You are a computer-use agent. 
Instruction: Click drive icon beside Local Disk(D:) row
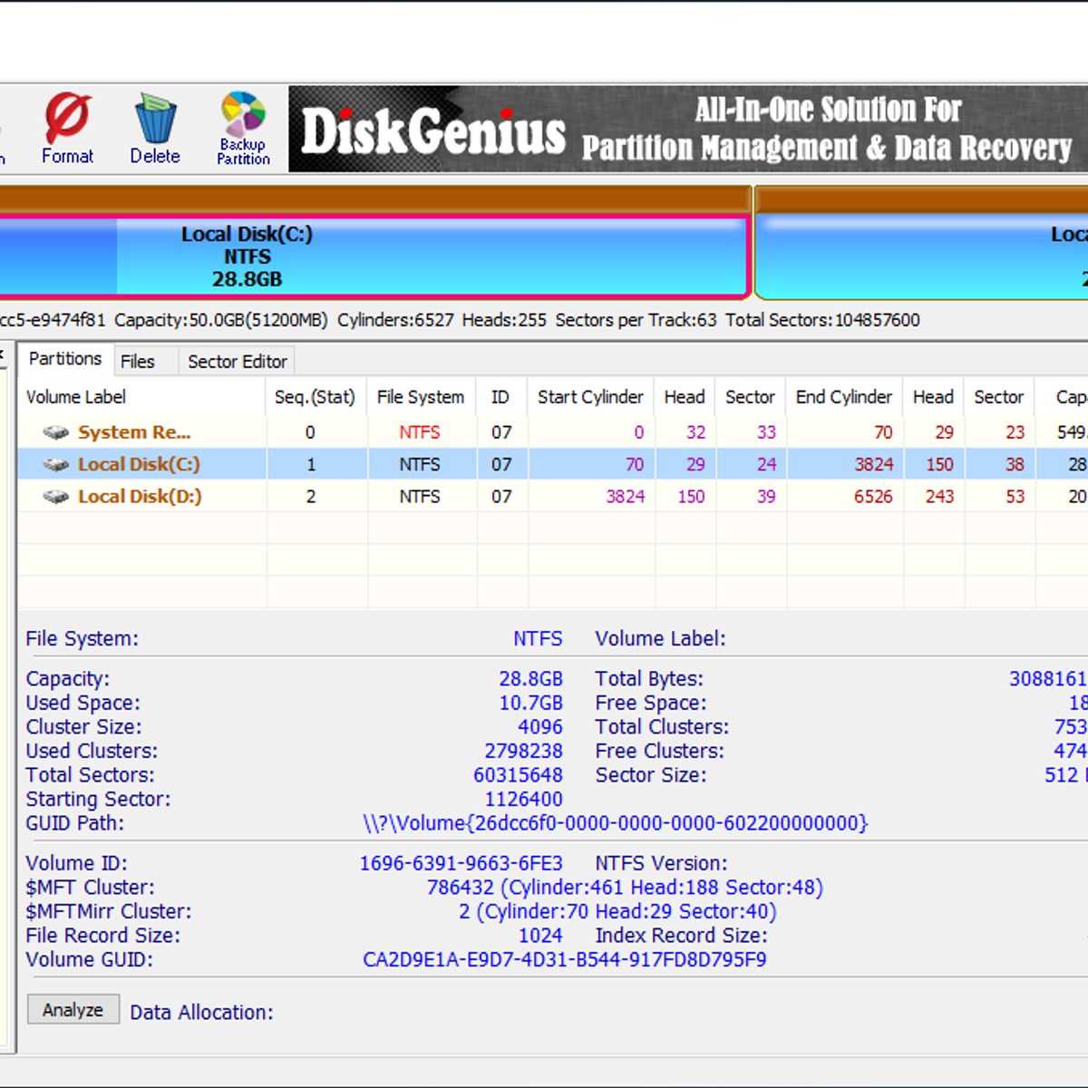click(x=56, y=497)
